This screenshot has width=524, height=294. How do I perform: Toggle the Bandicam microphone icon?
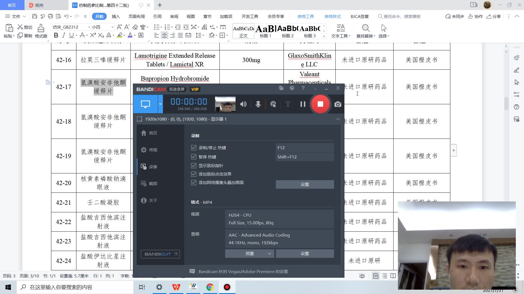pos(258,104)
